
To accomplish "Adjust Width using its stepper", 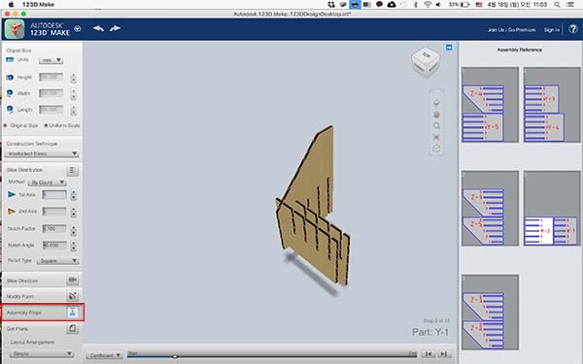I will point(73,94).
